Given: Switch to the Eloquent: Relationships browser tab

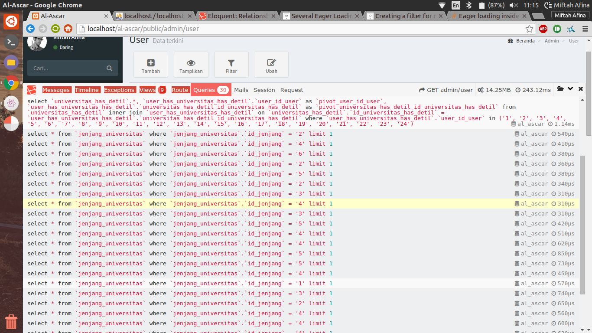Looking at the screenshot, I should pos(237,16).
